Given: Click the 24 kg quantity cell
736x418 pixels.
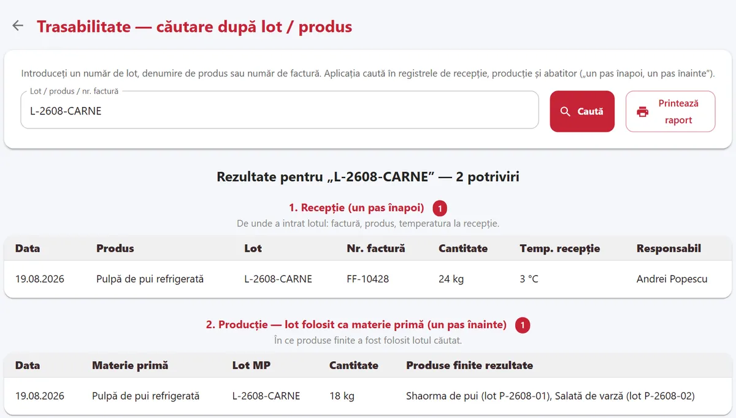Looking at the screenshot, I should [451, 279].
